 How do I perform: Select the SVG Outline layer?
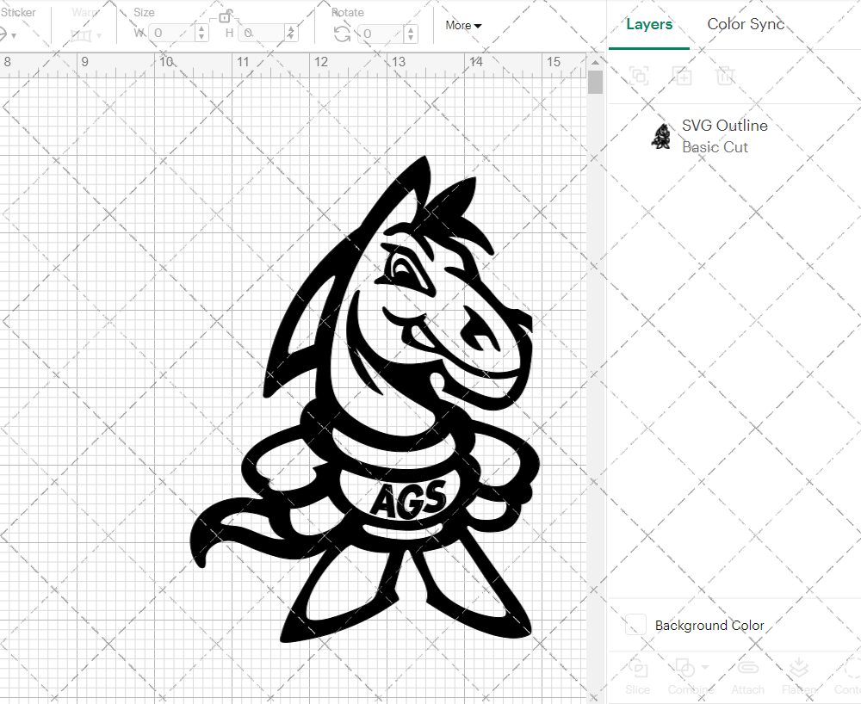[x=725, y=125]
